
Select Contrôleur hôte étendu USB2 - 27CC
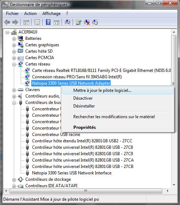point(82,141)
